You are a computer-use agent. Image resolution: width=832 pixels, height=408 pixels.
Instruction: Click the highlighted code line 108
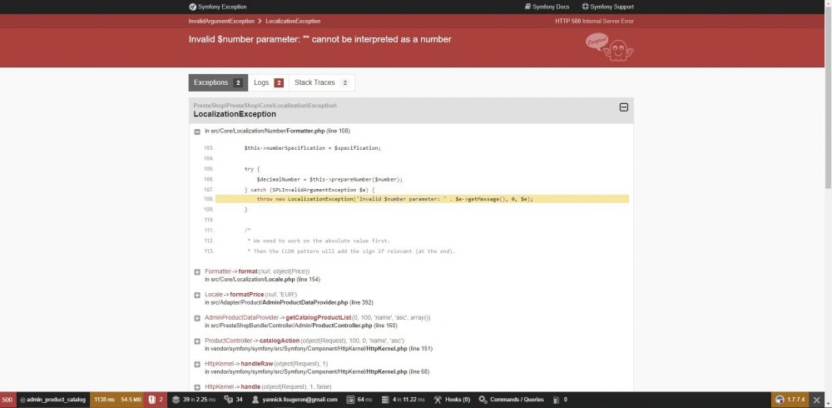(422, 199)
